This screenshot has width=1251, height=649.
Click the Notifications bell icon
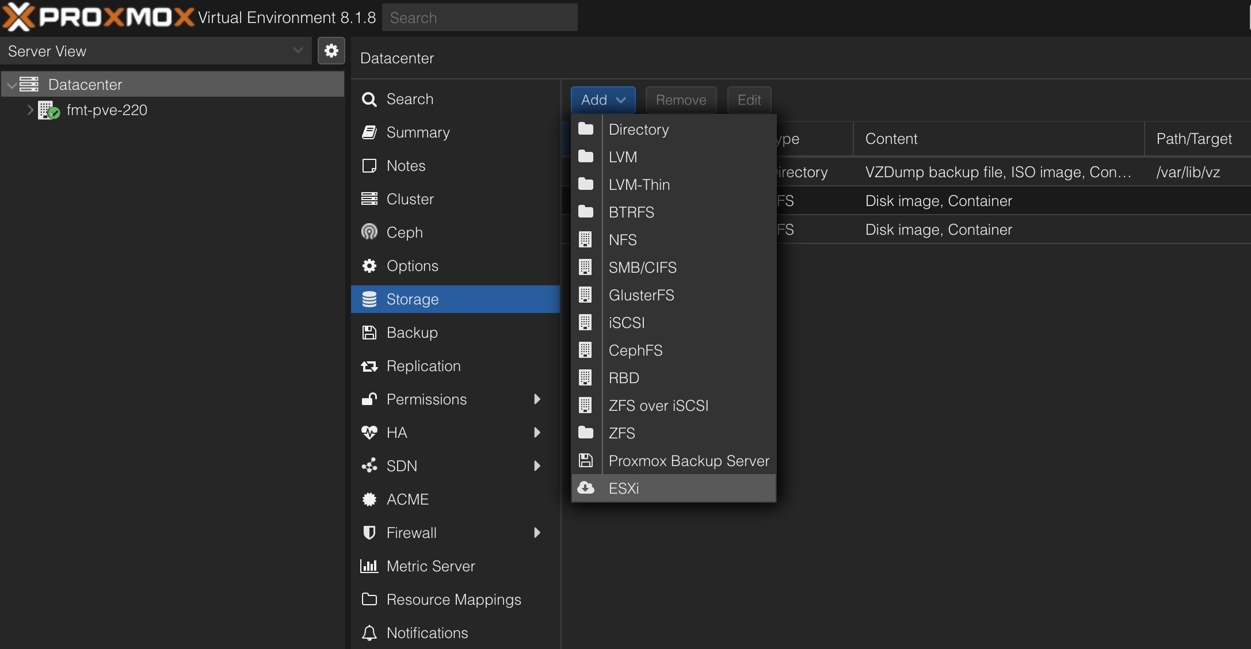point(369,632)
